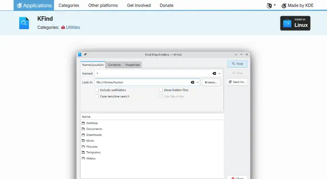
Task: Switch to the Contents tab
Action: (114, 65)
